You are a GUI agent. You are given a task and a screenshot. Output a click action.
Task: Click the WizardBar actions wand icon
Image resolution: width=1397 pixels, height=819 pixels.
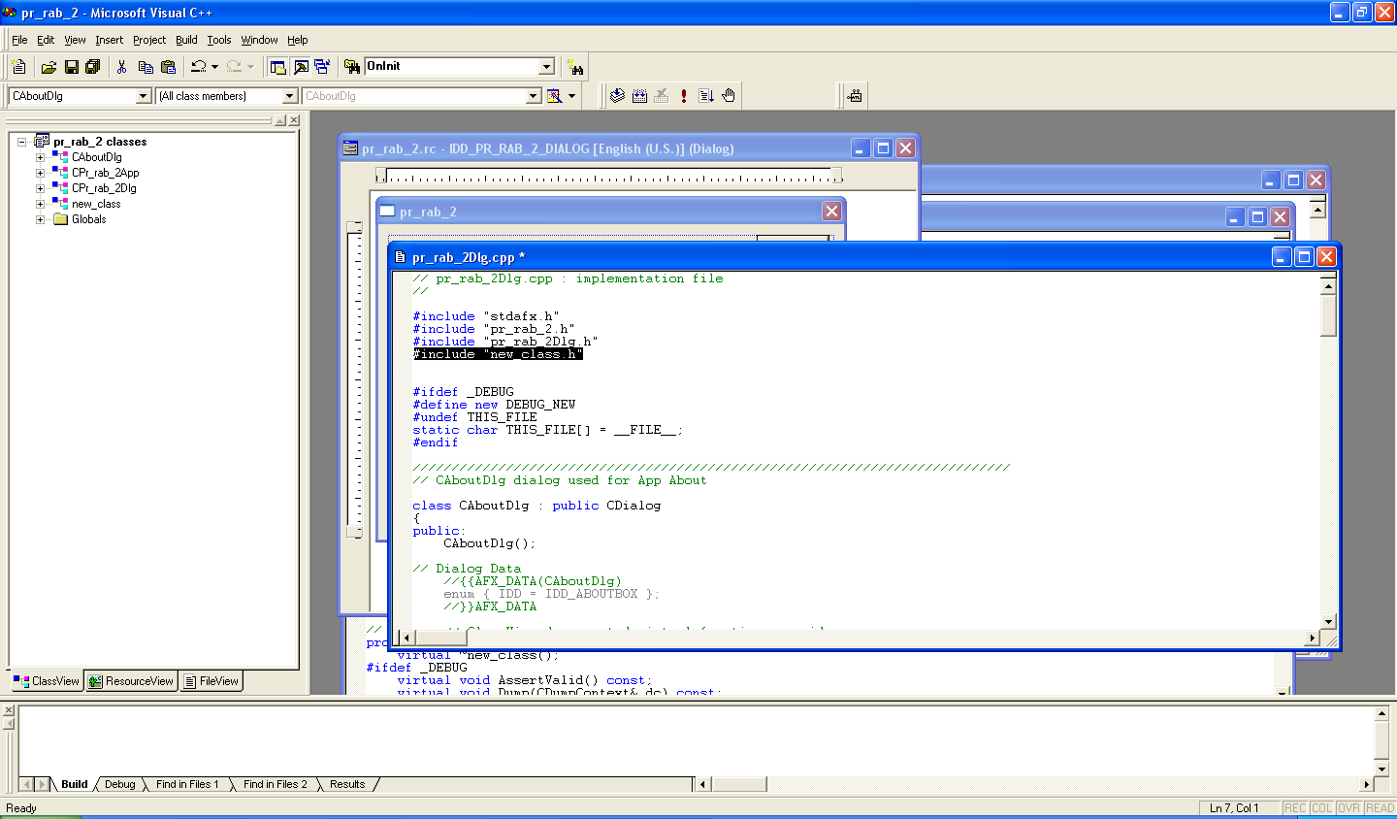pyautogui.click(x=554, y=96)
